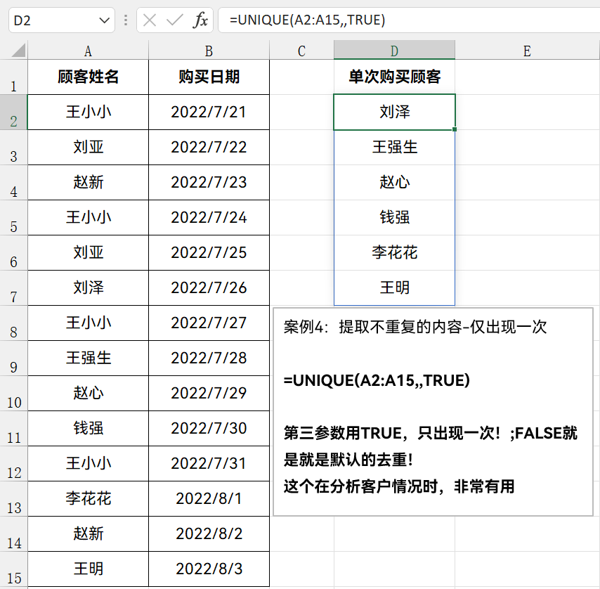This screenshot has width=600, height=589.
Task: Click date cell 2022/8/3
Action: (209, 569)
